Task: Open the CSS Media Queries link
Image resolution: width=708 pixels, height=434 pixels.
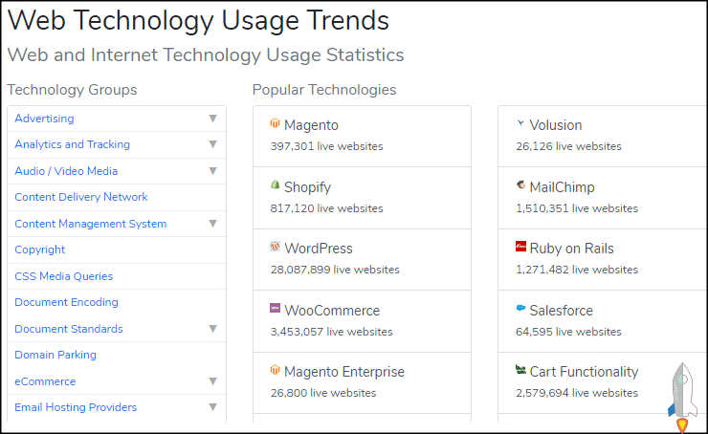Action: [x=63, y=276]
